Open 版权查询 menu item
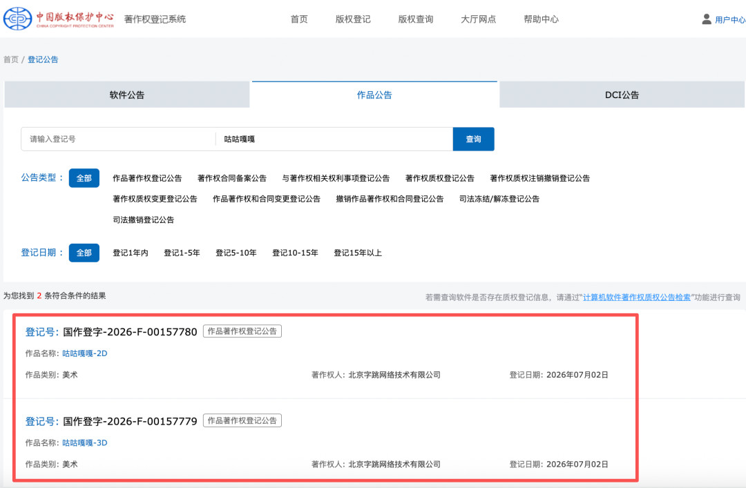Viewport: 746px width, 488px height. [x=416, y=19]
